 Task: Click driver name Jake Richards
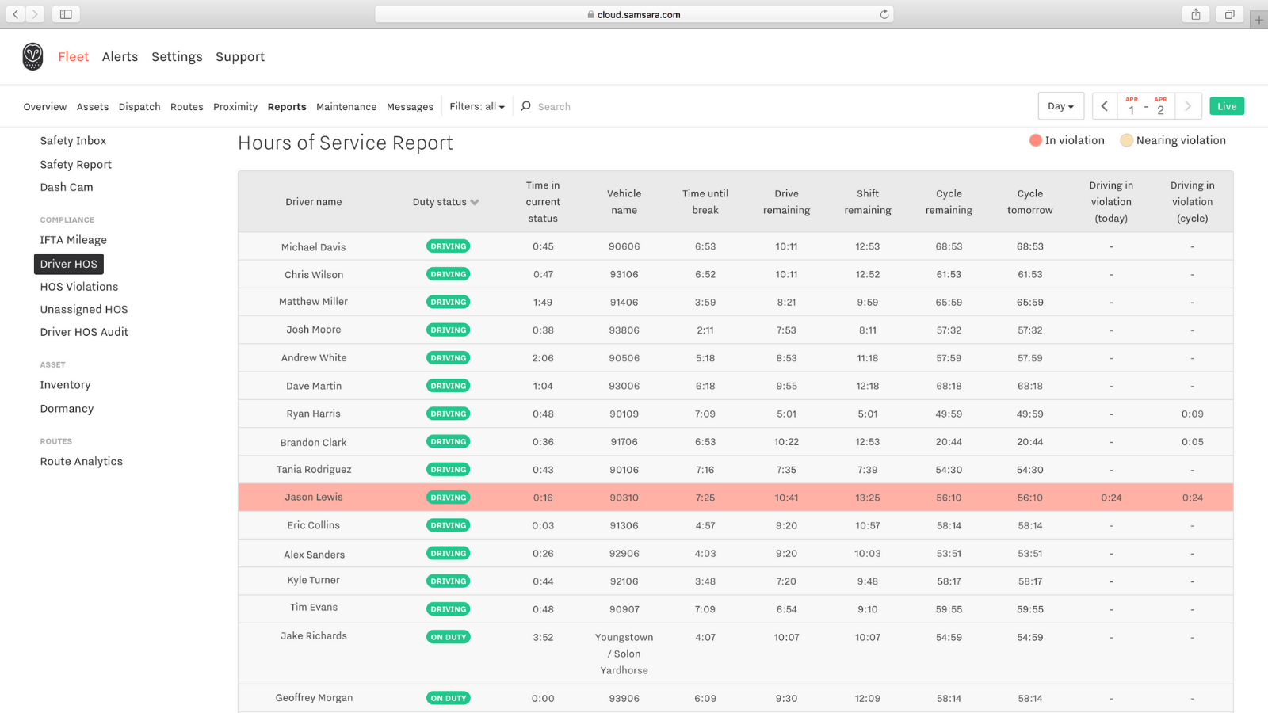coord(314,636)
